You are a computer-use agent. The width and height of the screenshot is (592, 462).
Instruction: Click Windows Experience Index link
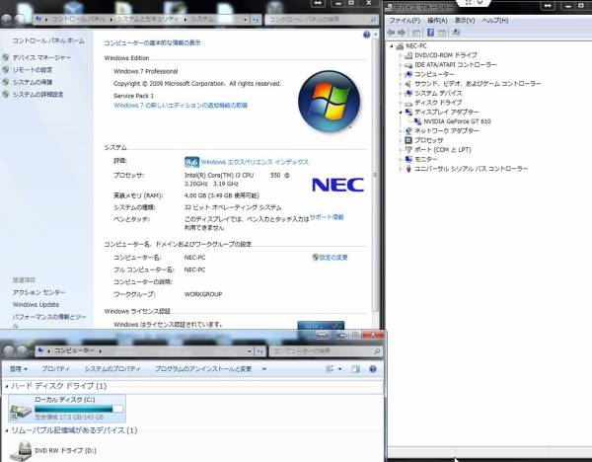[255, 162]
